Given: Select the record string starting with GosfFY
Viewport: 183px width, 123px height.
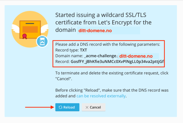Looking at the screenshot, I should (x=117, y=61).
